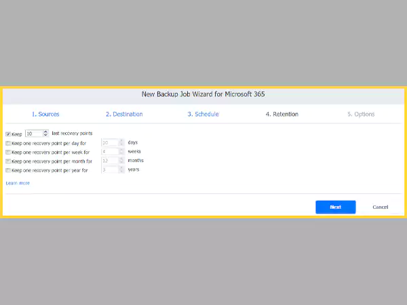407x305 pixels.
Task: Go to the 3. Schedule step
Action: click(203, 114)
